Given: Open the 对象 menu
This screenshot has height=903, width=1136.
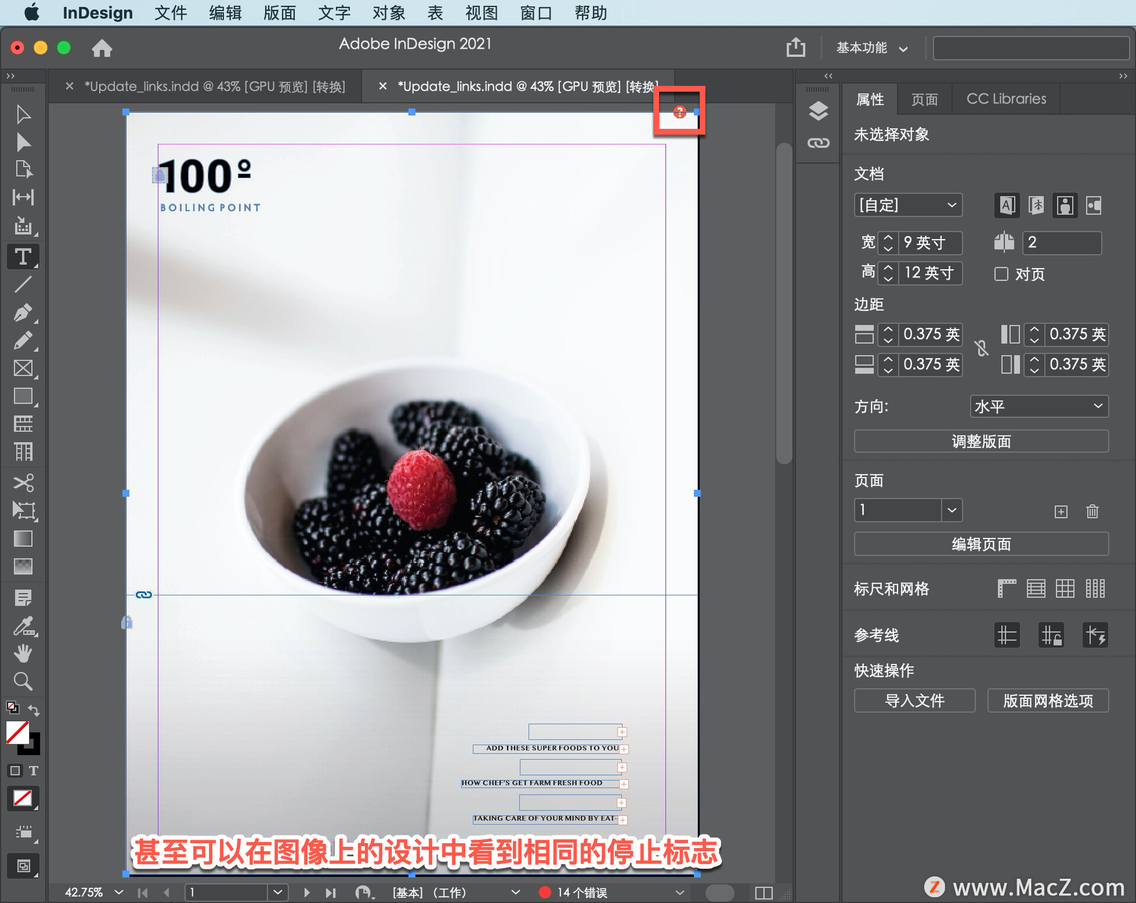Looking at the screenshot, I should [x=389, y=13].
